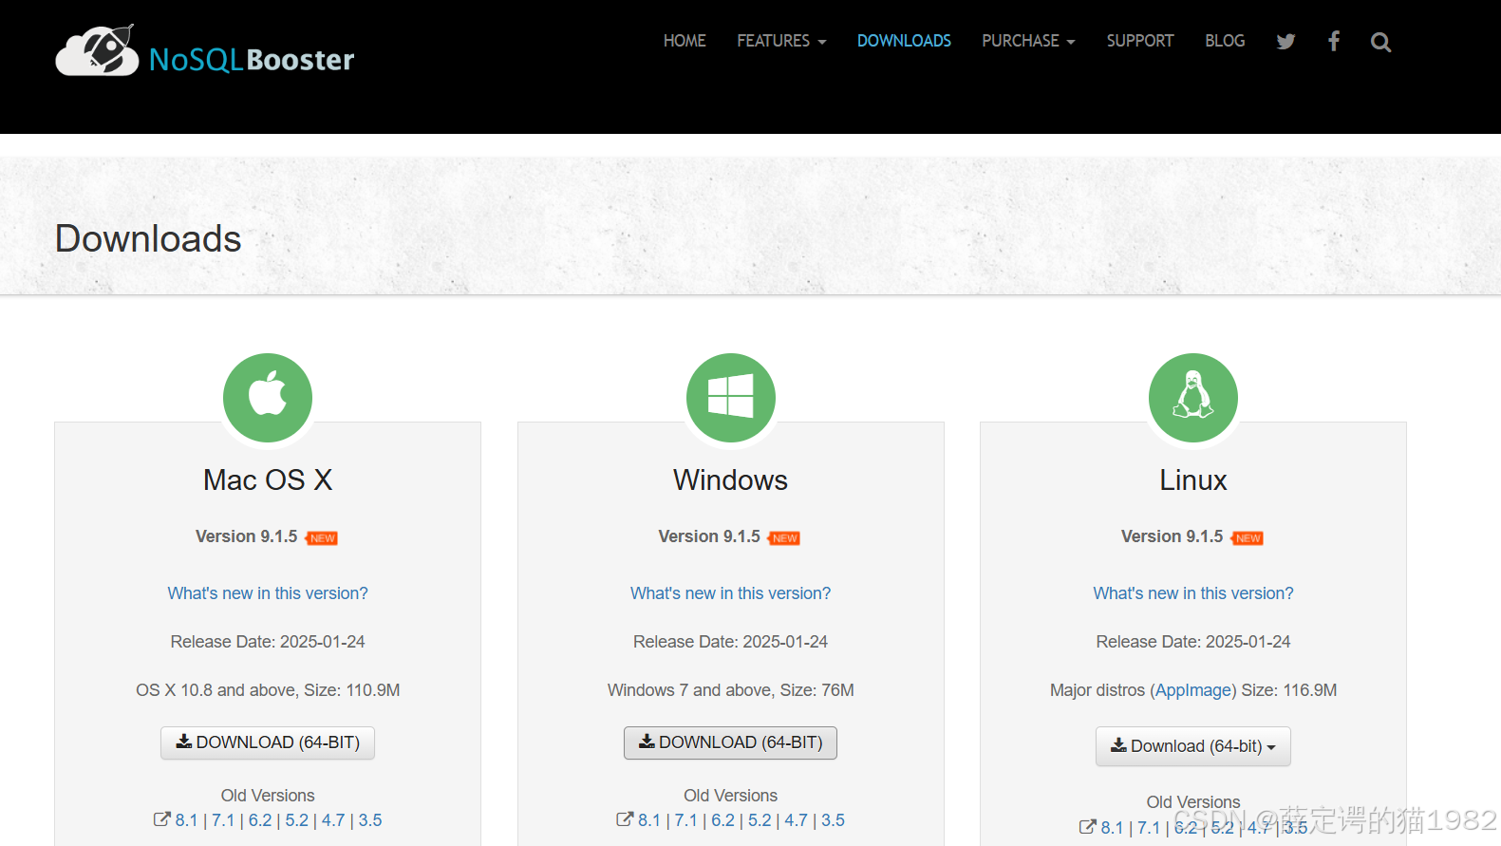Open the DOWNLOADS nav item
This screenshot has width=1501, height=846.
[904, 41]
